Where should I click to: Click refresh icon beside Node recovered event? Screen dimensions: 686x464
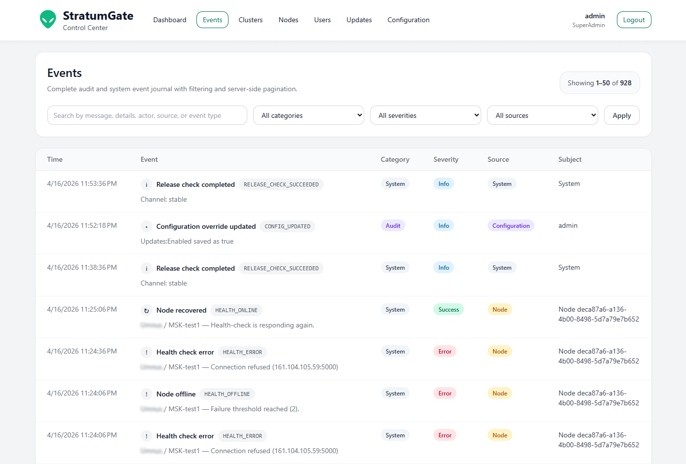[x=147, y=310]
